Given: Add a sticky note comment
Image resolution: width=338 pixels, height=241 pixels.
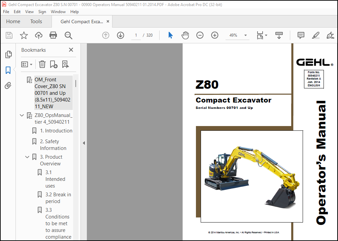Looking at the screenshot, I should click(301, 35).
